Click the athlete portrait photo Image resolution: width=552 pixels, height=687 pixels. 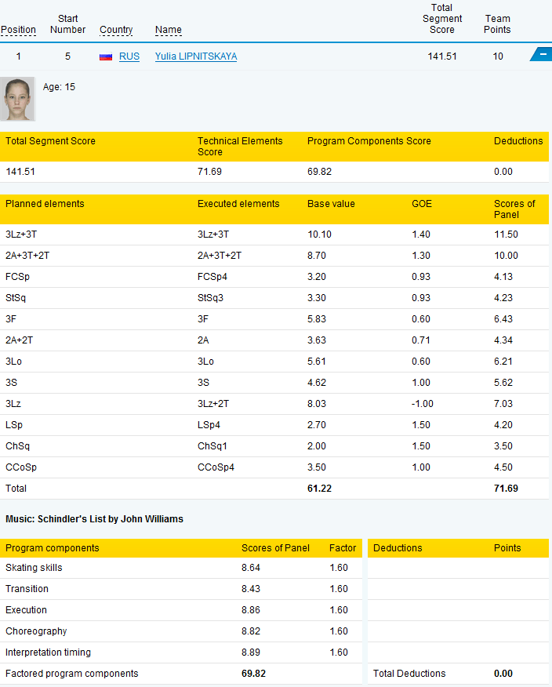(17, 99)
